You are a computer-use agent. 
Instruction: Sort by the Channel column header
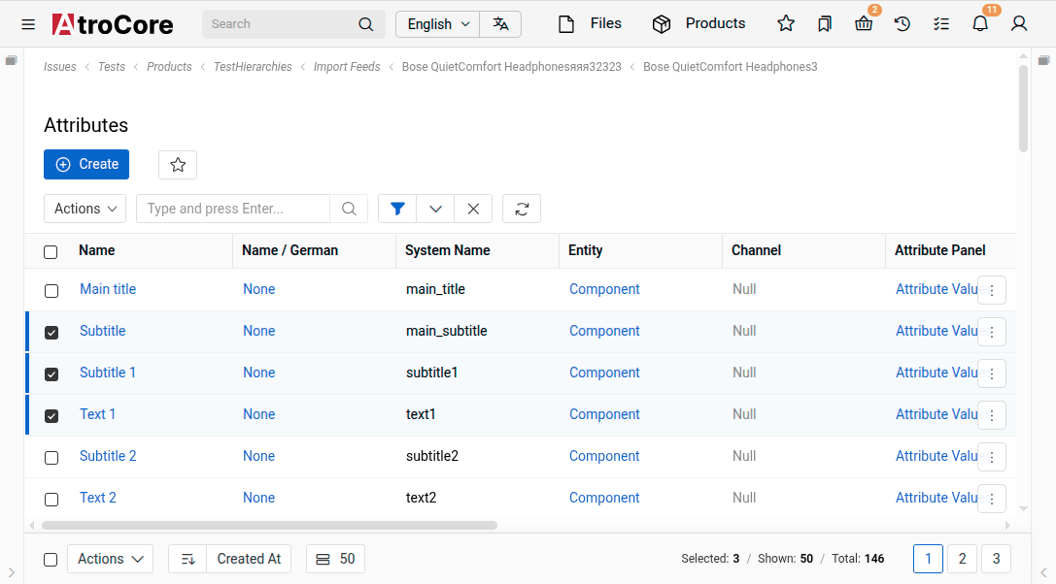point(757,250)
